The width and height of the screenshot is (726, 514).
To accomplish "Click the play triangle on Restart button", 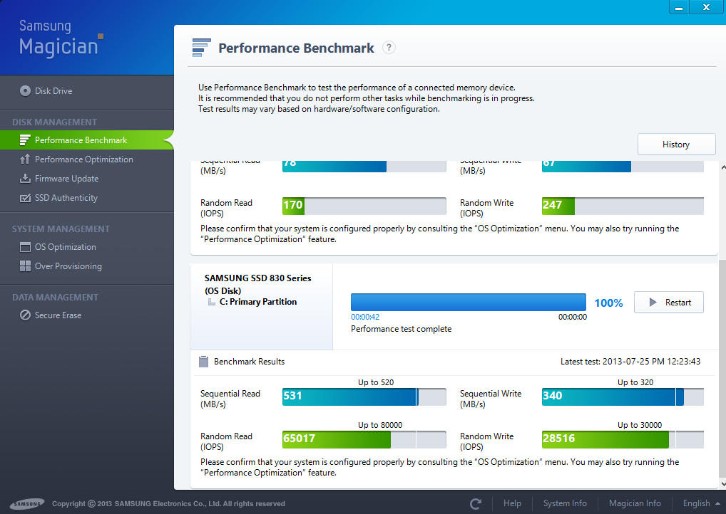I will (x=653, y=303).
